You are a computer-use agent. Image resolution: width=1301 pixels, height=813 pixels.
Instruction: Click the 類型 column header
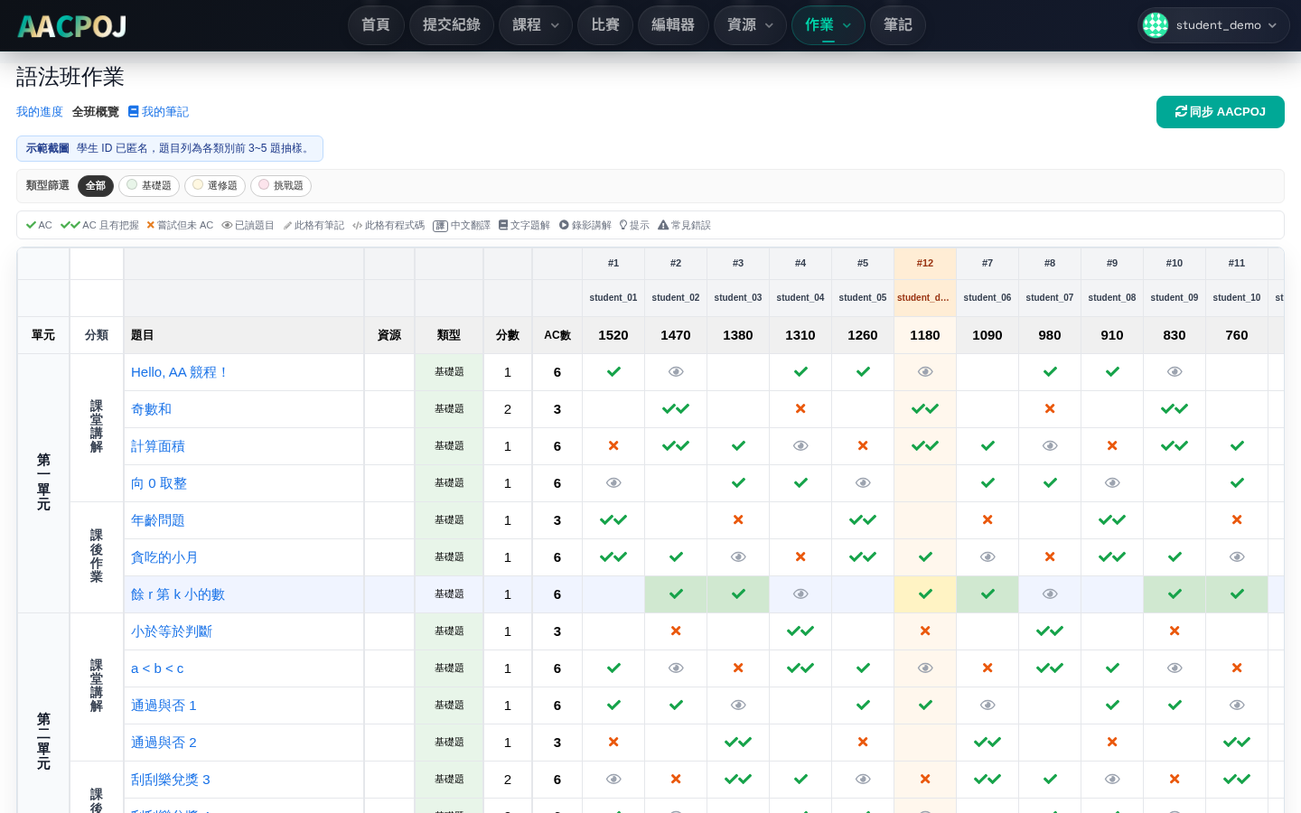tap(449, 335)
